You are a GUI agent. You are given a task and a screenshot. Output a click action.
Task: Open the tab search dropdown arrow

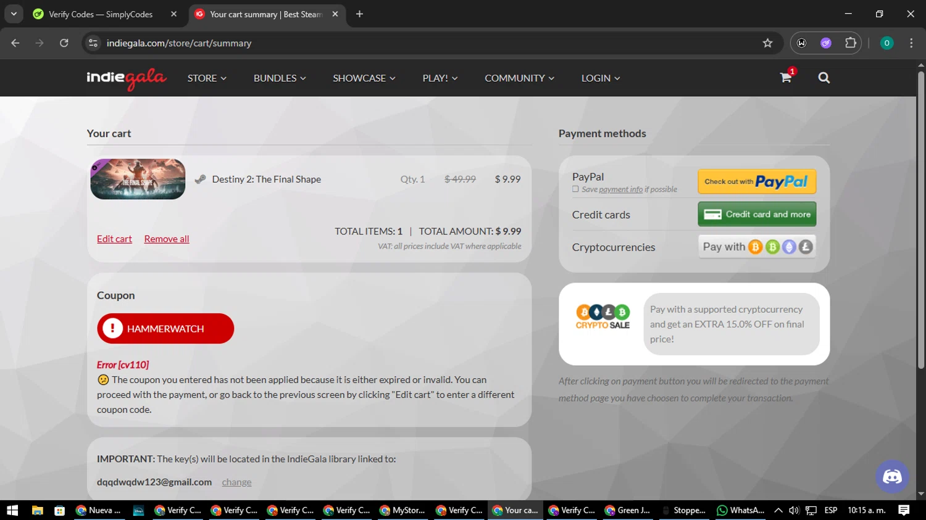click(14, 14)
